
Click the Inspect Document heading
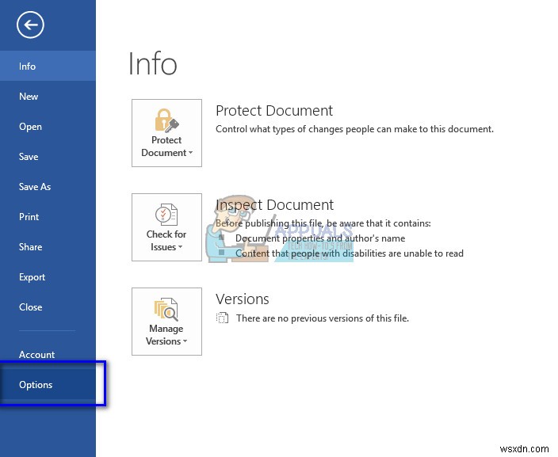274,205
